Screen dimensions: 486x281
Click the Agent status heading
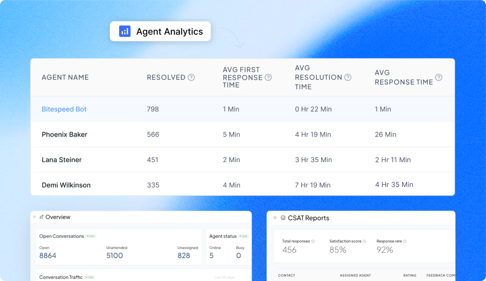click(x=223, y=236)
